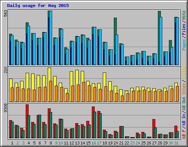Click day label 31 on the x-axis
188x147 pixels.
pyautogui.click(x=176, y=143)
